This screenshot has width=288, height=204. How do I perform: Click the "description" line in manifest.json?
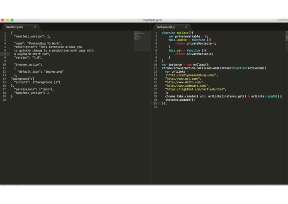[x=48, y=47]
